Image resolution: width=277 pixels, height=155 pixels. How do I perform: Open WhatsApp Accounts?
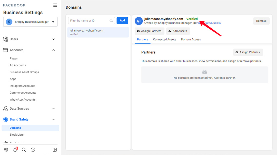22,100
